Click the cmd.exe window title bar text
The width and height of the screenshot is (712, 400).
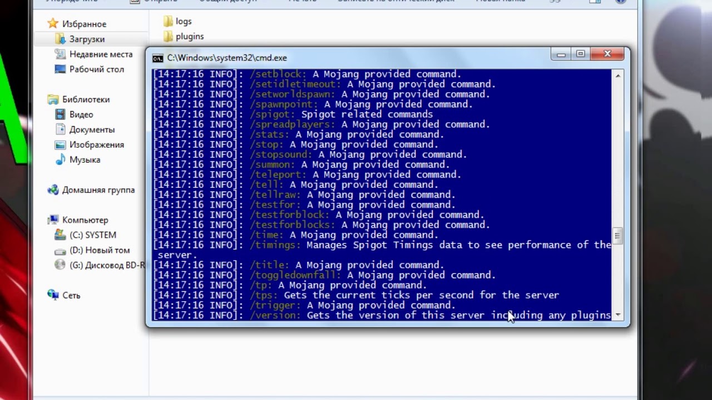pos(227,58)
